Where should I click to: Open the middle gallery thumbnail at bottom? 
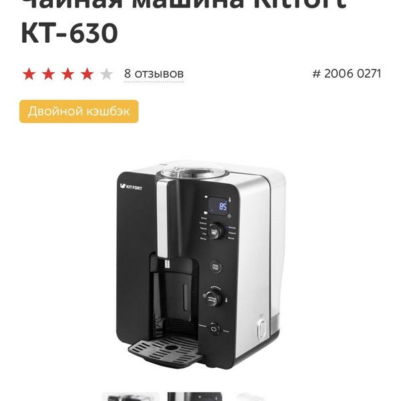coord(195,396)
